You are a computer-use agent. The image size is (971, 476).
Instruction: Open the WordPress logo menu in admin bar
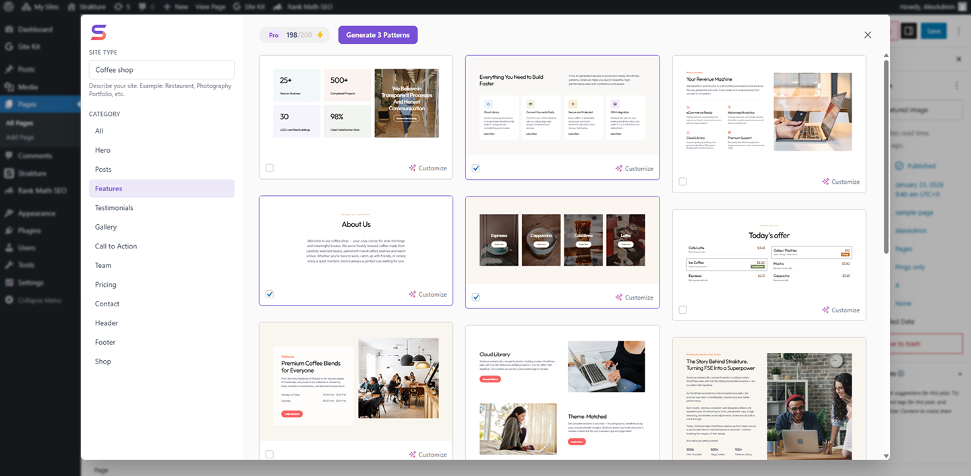click(9, 6)
